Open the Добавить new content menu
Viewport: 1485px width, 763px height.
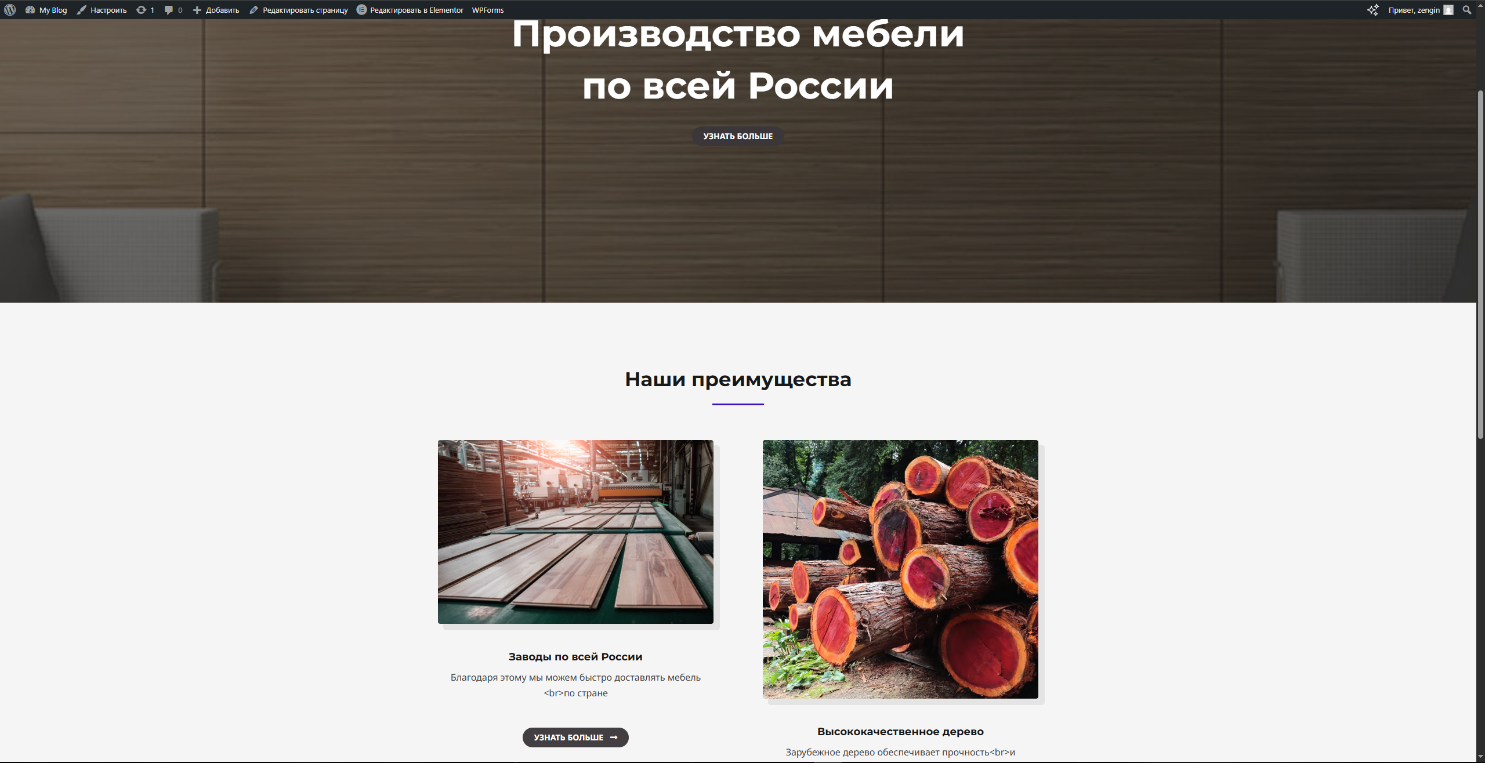216,10
